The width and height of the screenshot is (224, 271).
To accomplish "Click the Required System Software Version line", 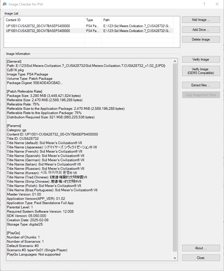I will (40, 212).
